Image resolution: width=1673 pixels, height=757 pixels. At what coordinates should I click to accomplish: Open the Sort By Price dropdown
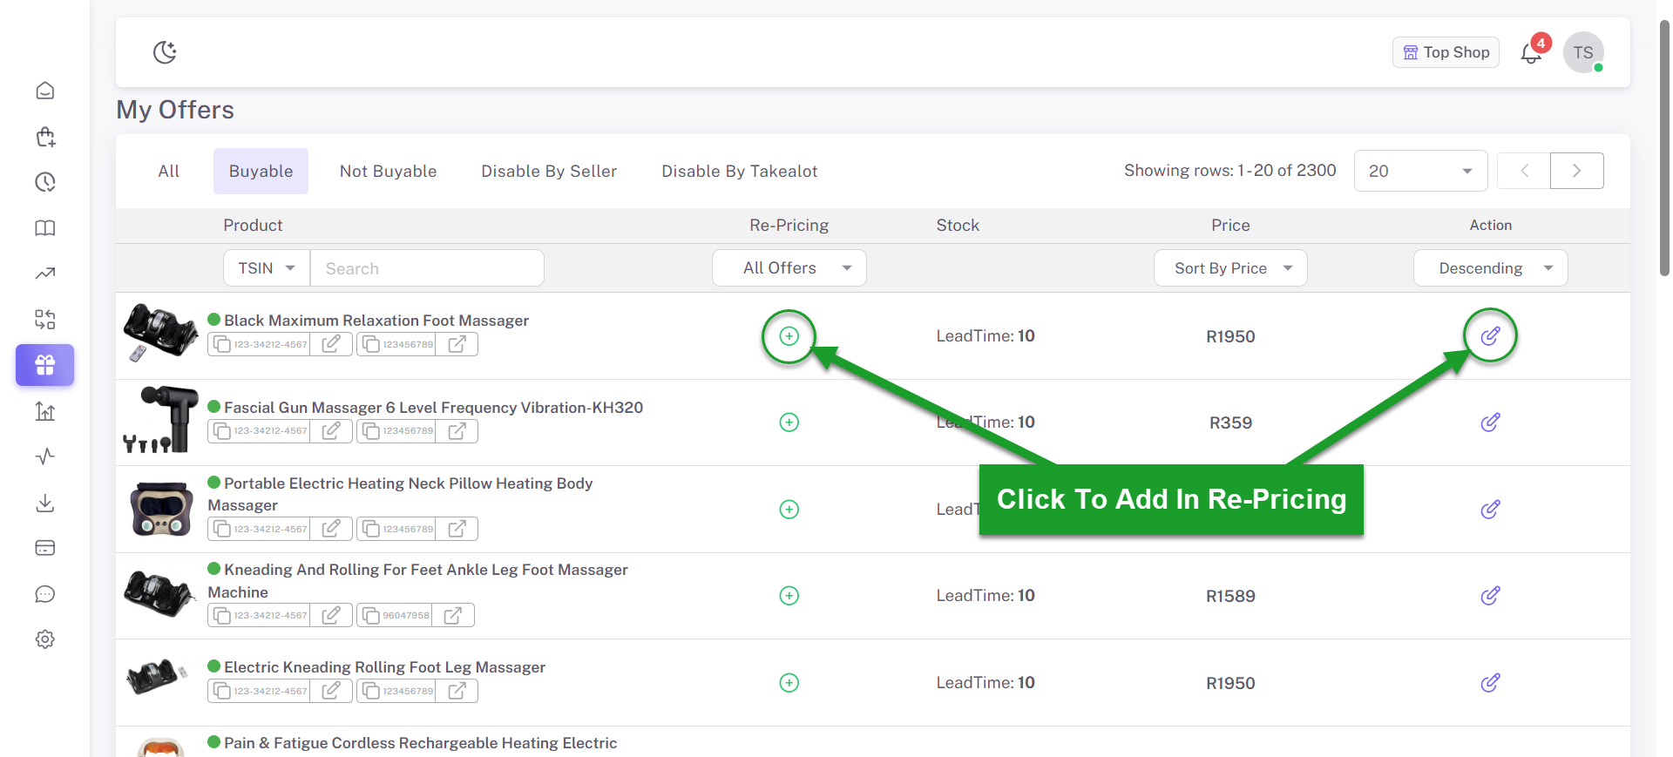pyautogui.click(x=1229, y=268)
